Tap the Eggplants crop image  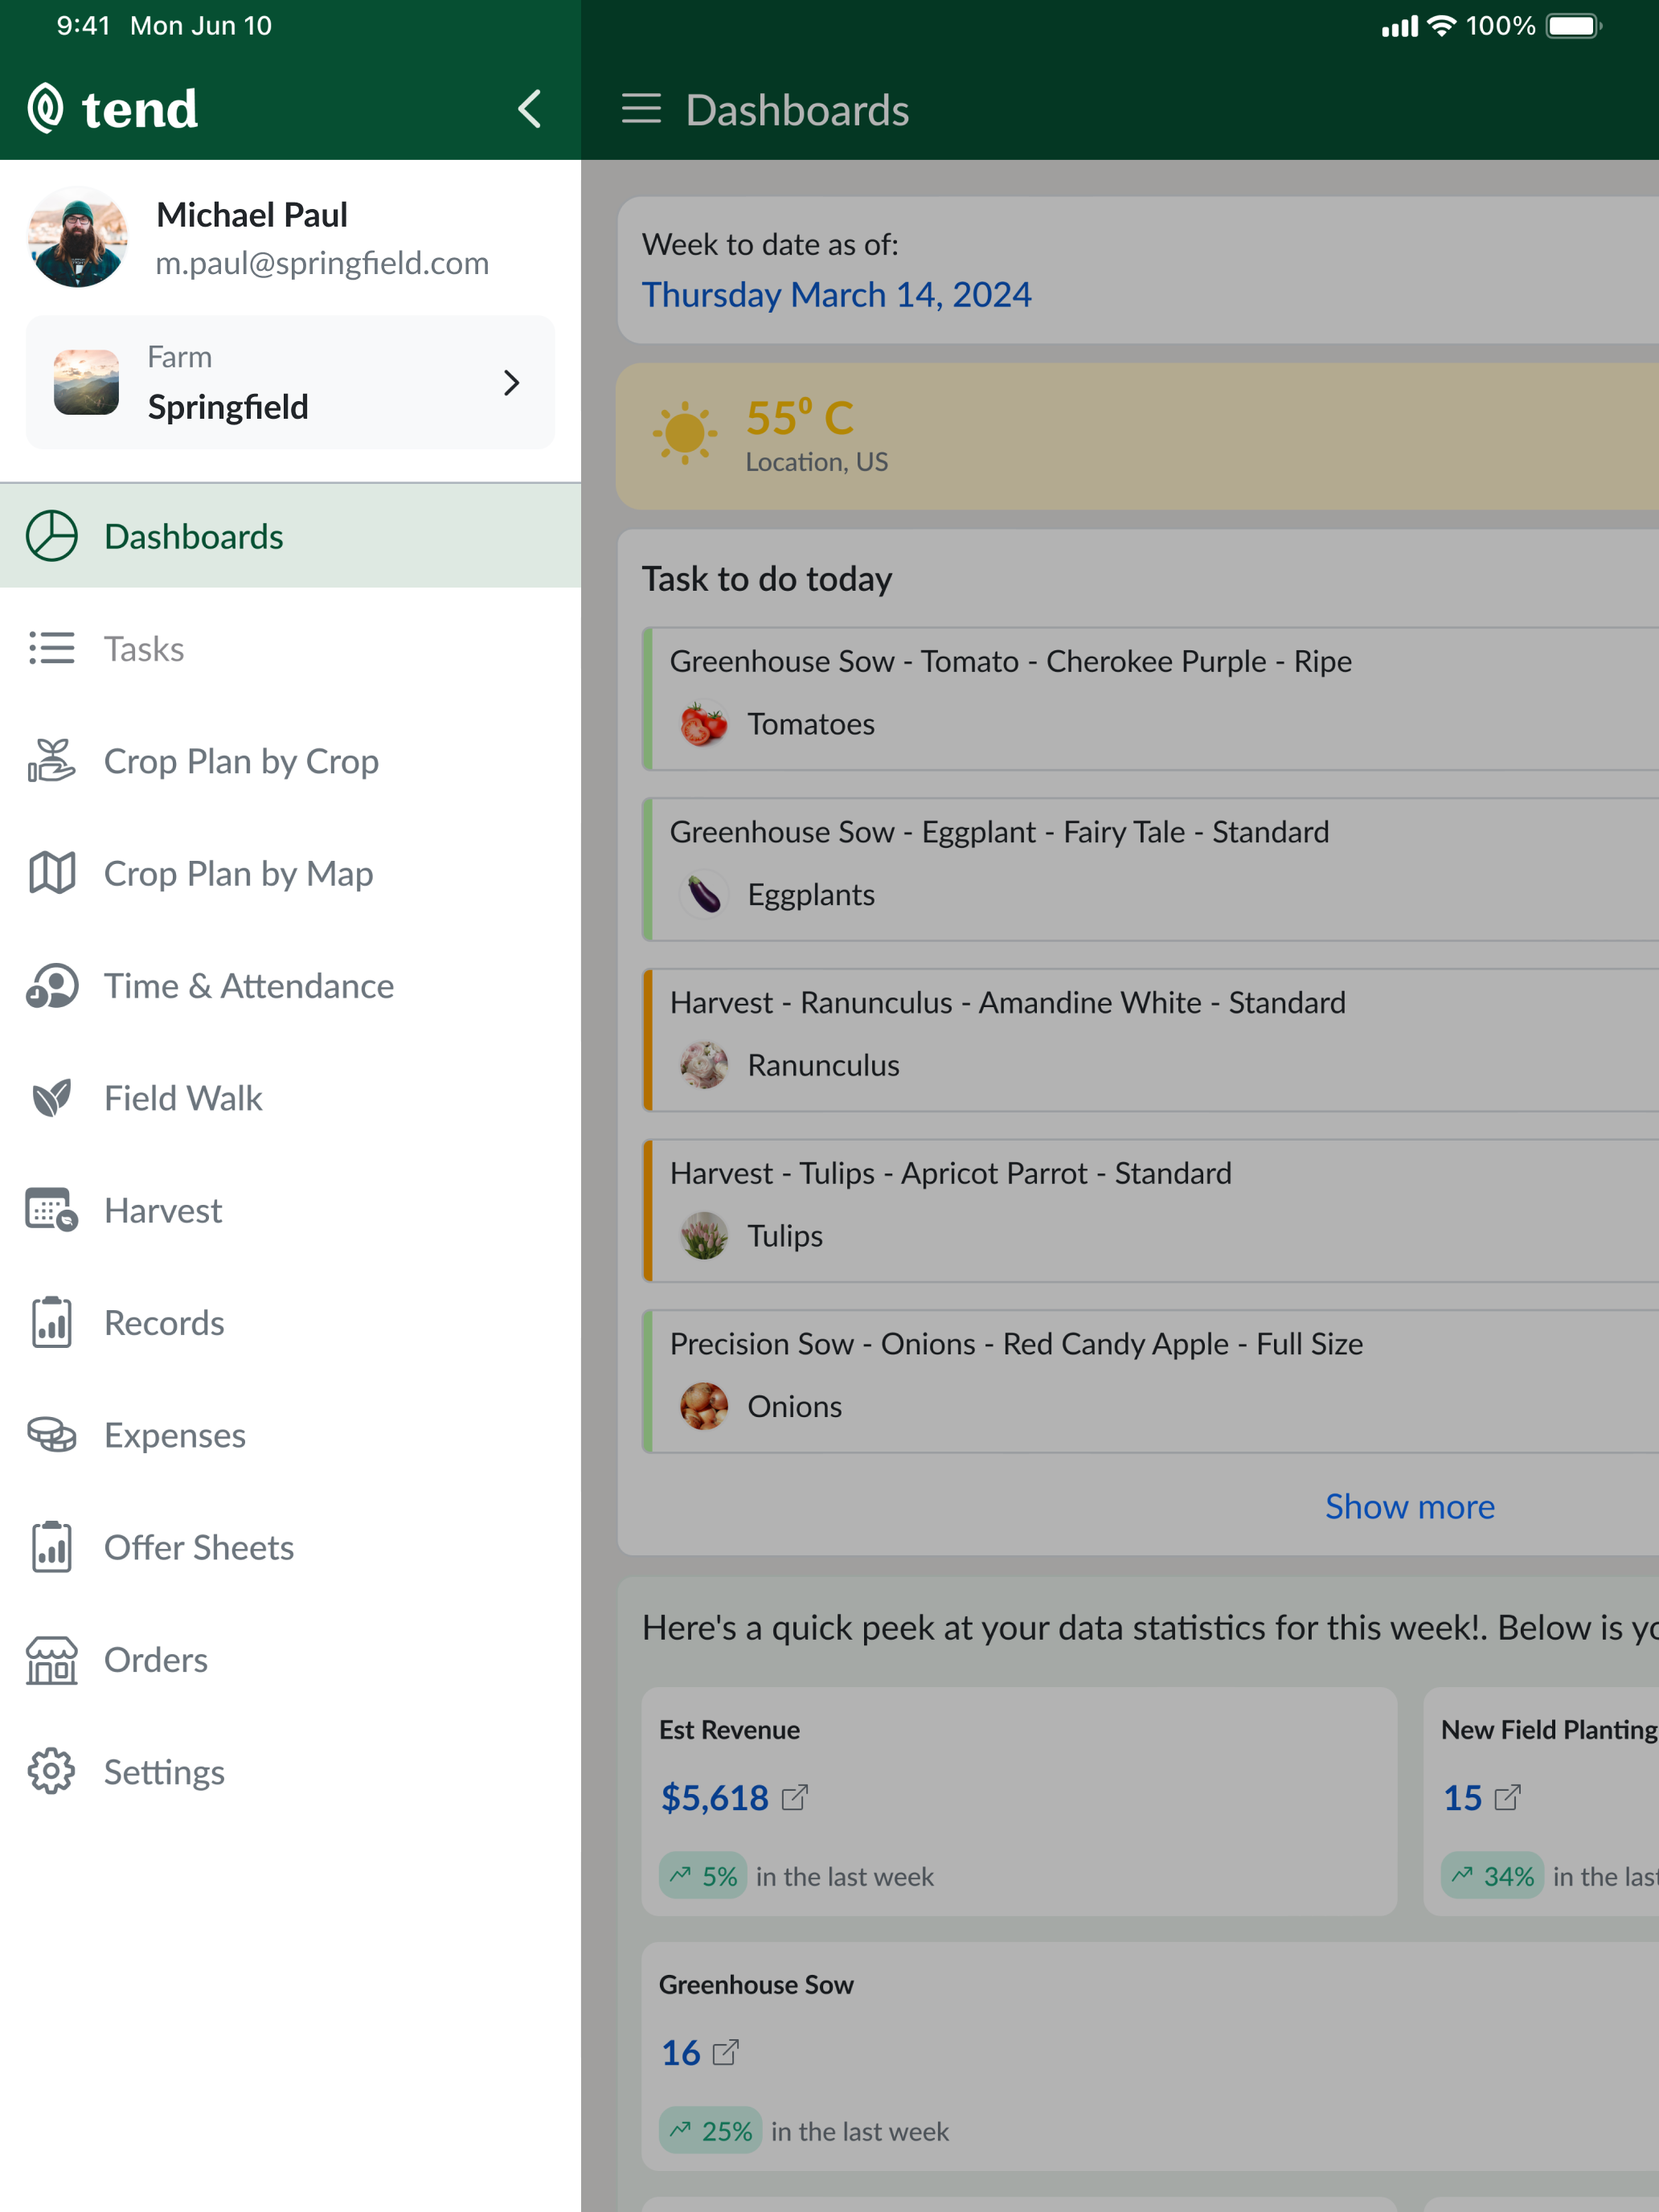click(704, 894)
